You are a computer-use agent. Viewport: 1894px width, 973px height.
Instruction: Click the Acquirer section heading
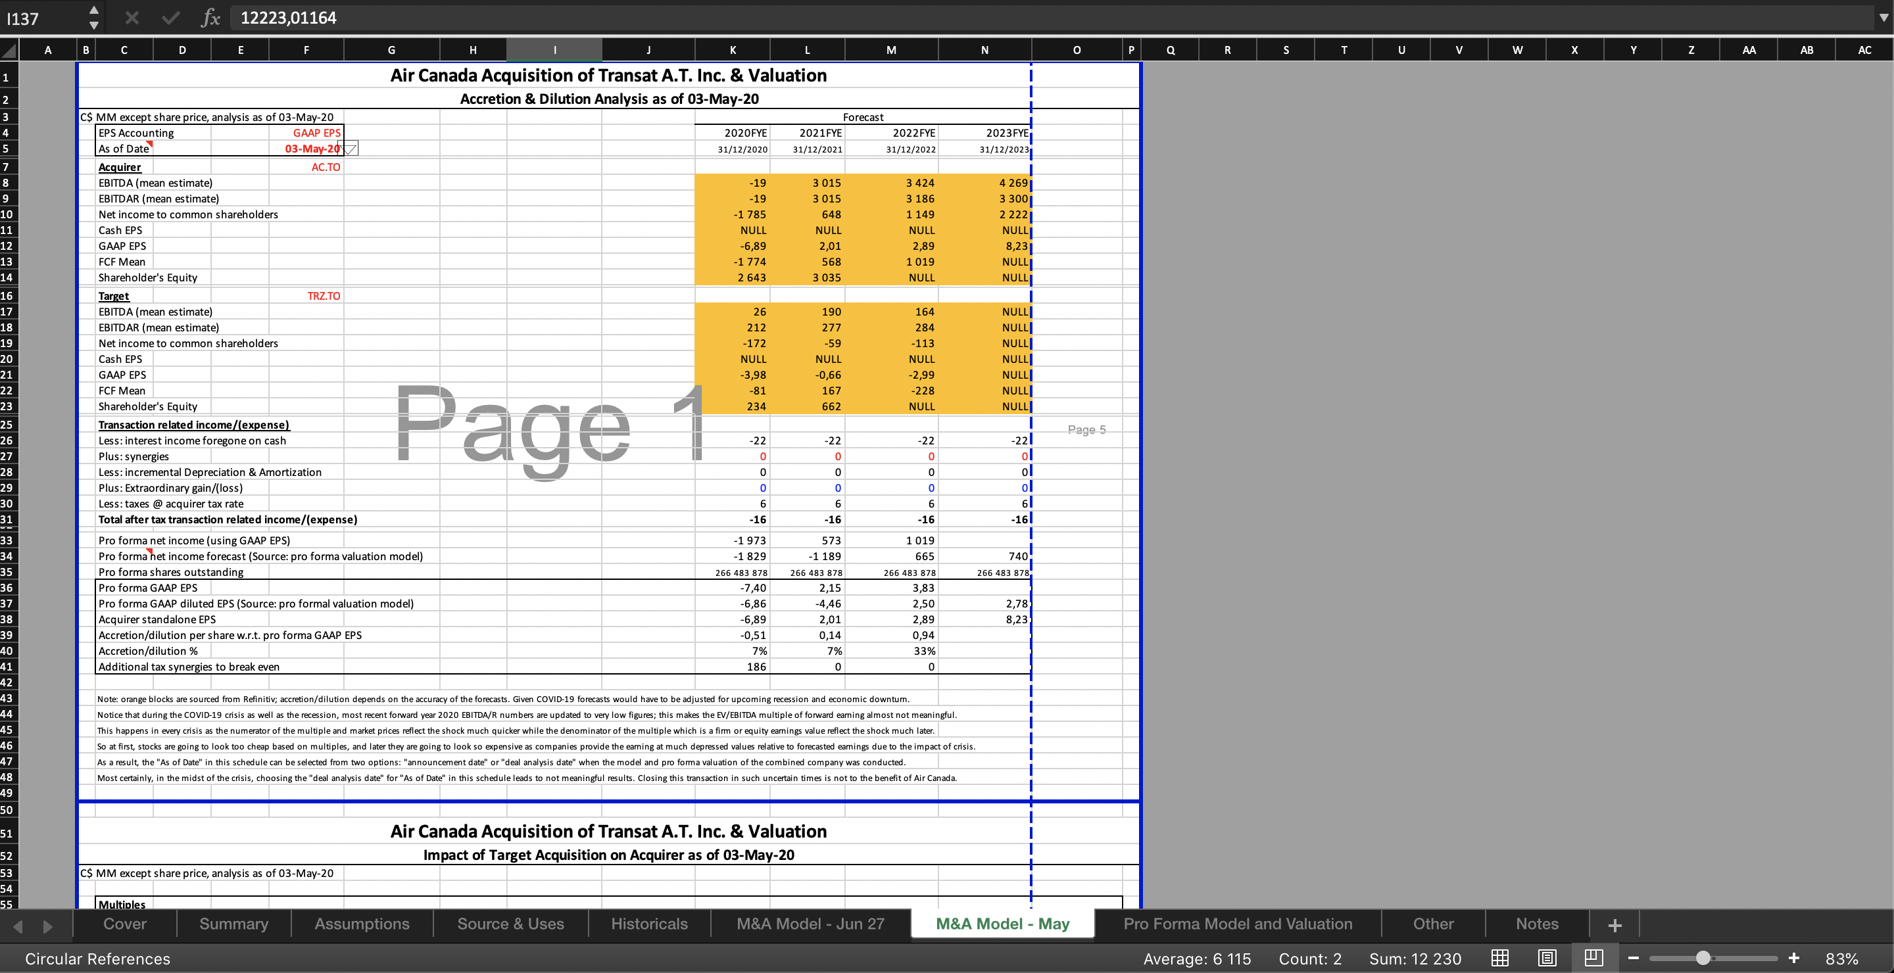119,167
